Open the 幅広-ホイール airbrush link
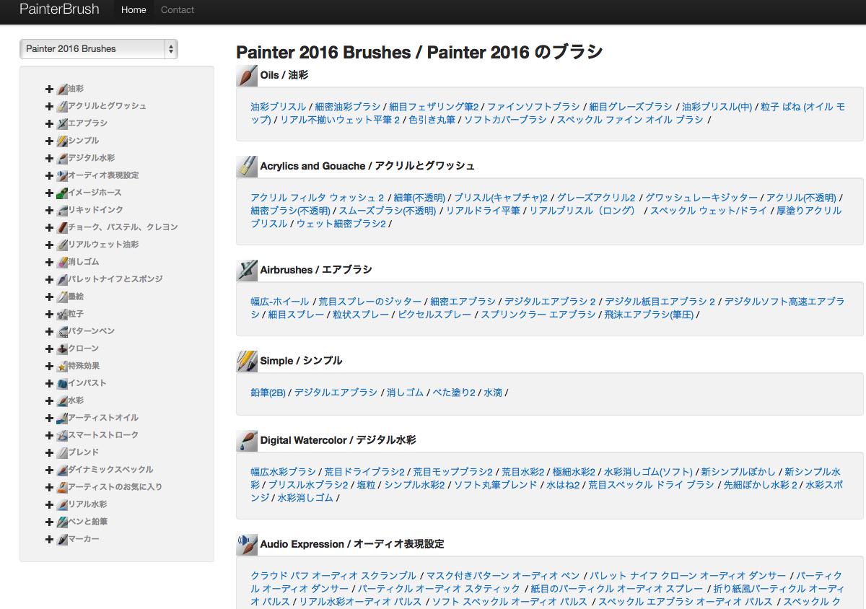The width and height of the screenshot is (866, 609). click(x=280, y=302)
